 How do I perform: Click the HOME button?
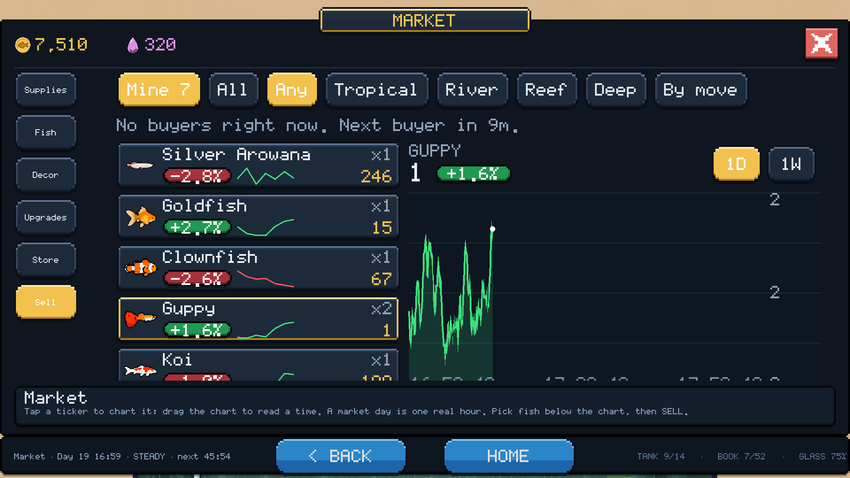[509, 456]
